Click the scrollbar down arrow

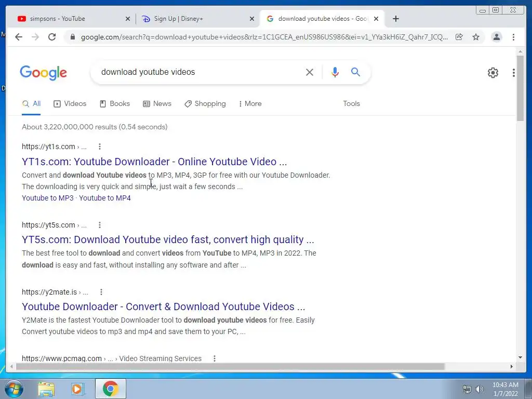pos(520,357)
